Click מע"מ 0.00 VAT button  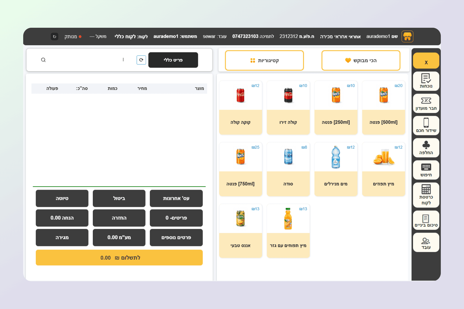point(119,237)
